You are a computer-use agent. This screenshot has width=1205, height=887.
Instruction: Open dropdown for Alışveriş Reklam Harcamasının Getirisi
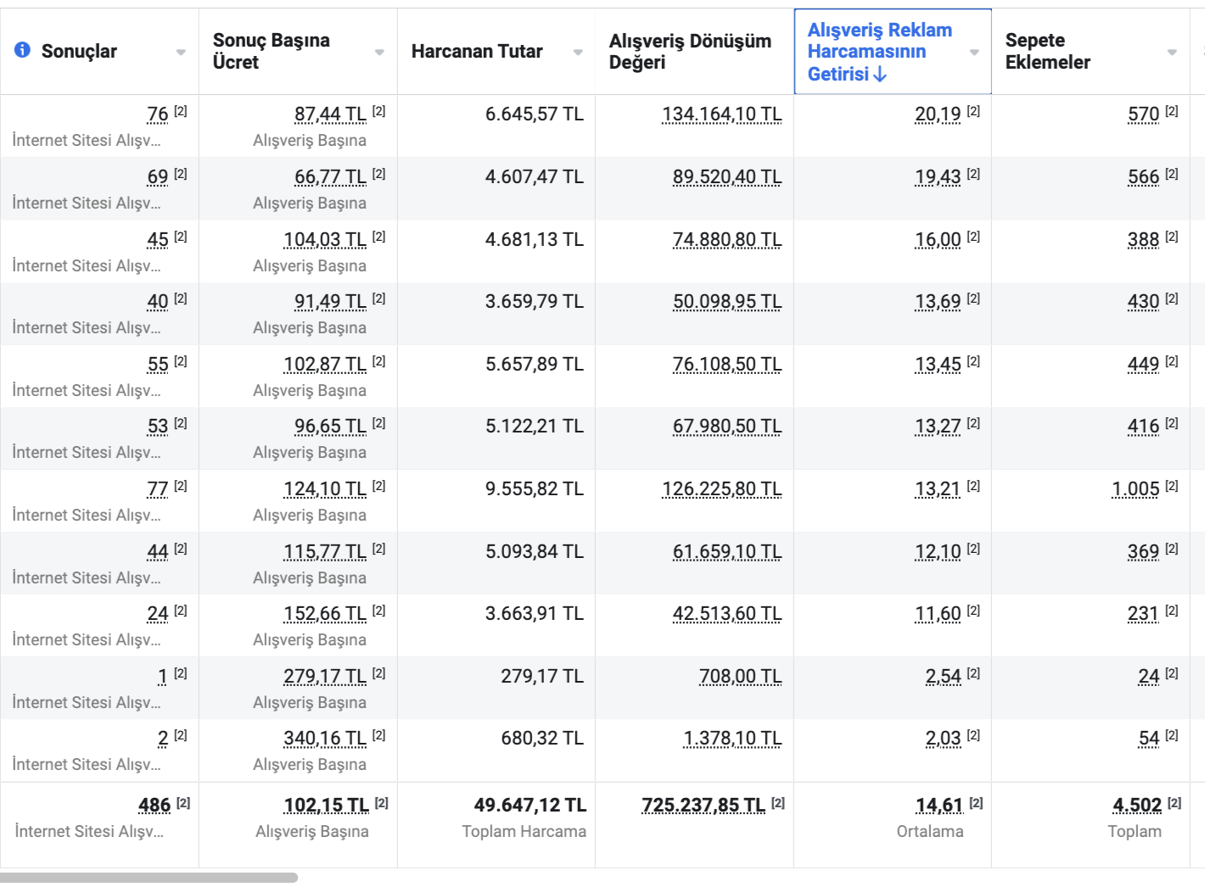(974, 53)
